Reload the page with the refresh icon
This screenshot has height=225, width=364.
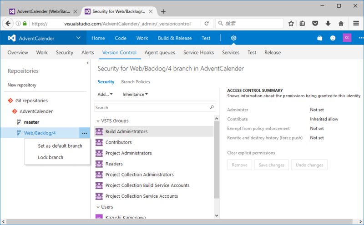(207, 24)
